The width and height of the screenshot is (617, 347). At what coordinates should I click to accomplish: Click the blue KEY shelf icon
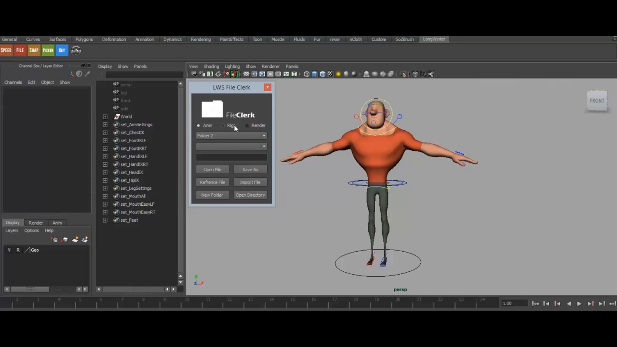point(62,50)
